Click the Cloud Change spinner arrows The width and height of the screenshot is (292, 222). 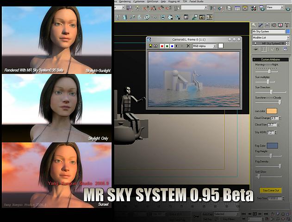[280, 118]
